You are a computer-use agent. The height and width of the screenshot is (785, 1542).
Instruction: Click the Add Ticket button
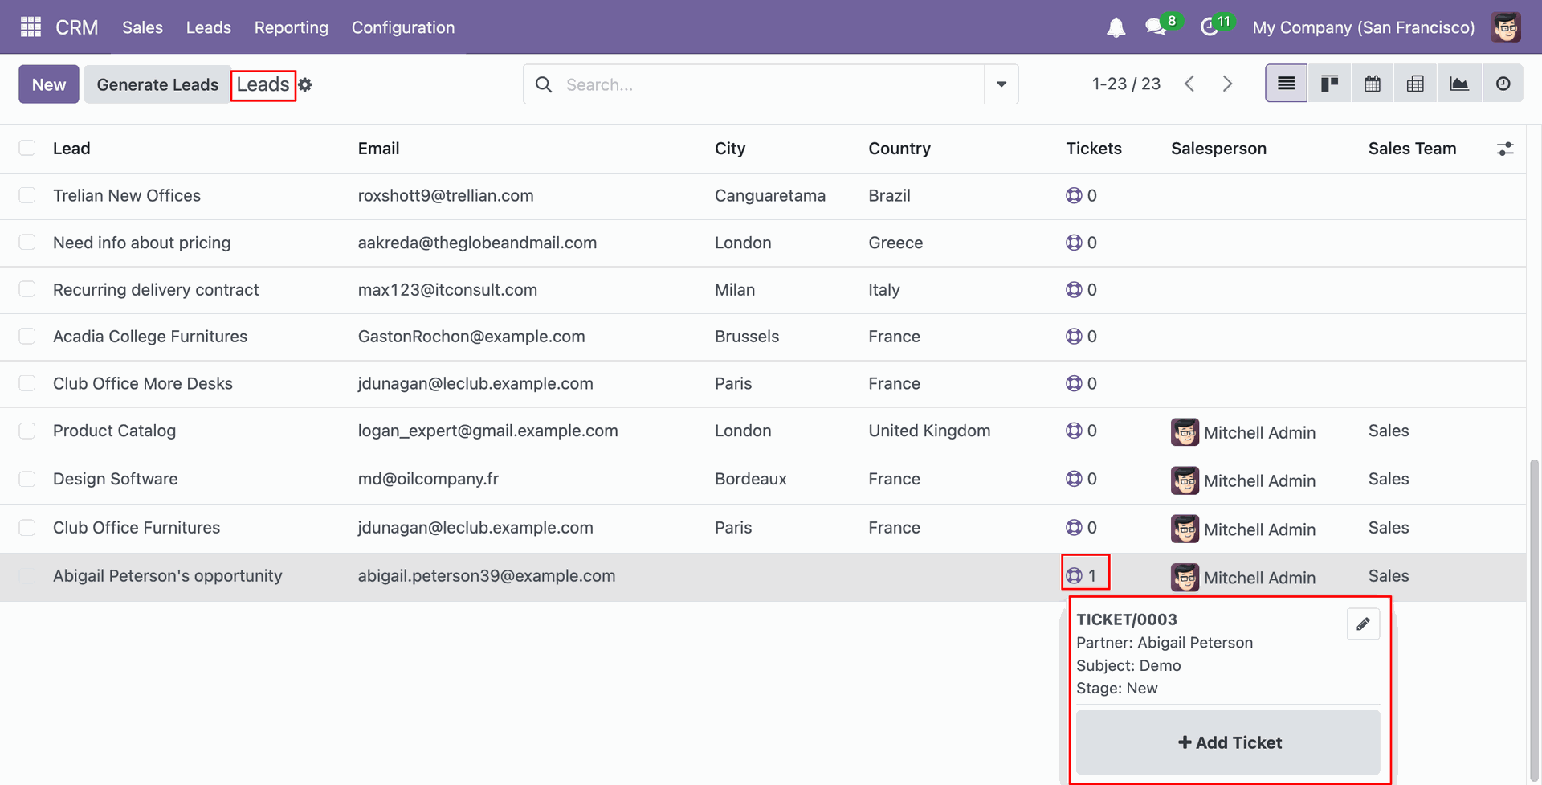click(x=1228, y=742)
